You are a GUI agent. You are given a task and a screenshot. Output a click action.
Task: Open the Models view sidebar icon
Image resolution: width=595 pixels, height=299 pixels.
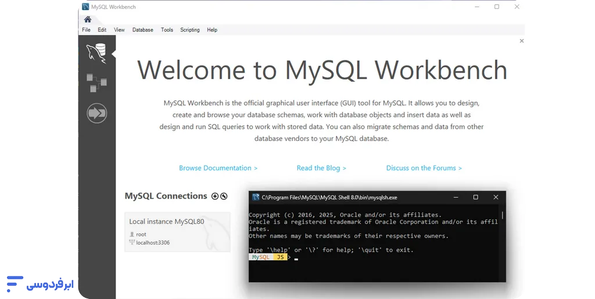(x=96, y=83)
